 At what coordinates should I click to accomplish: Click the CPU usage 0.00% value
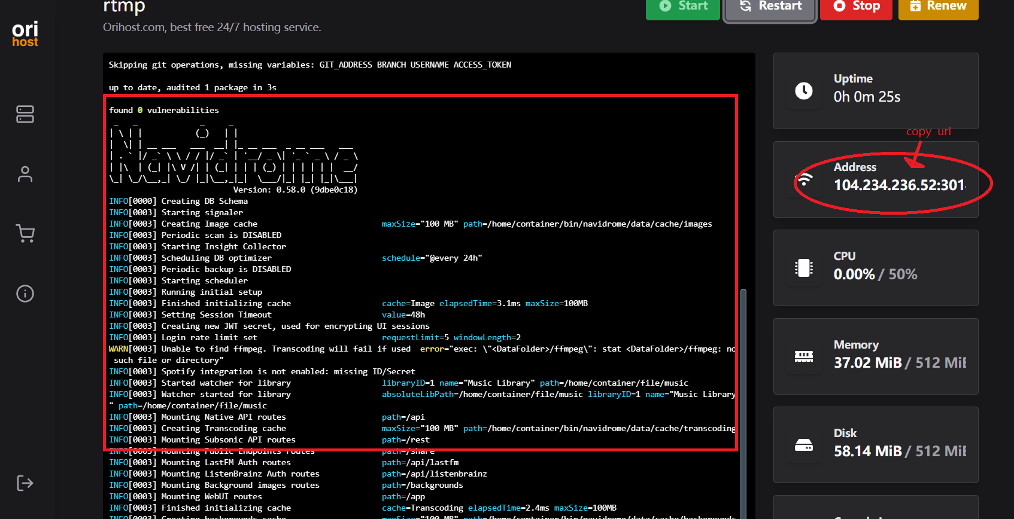click(854, 274)
